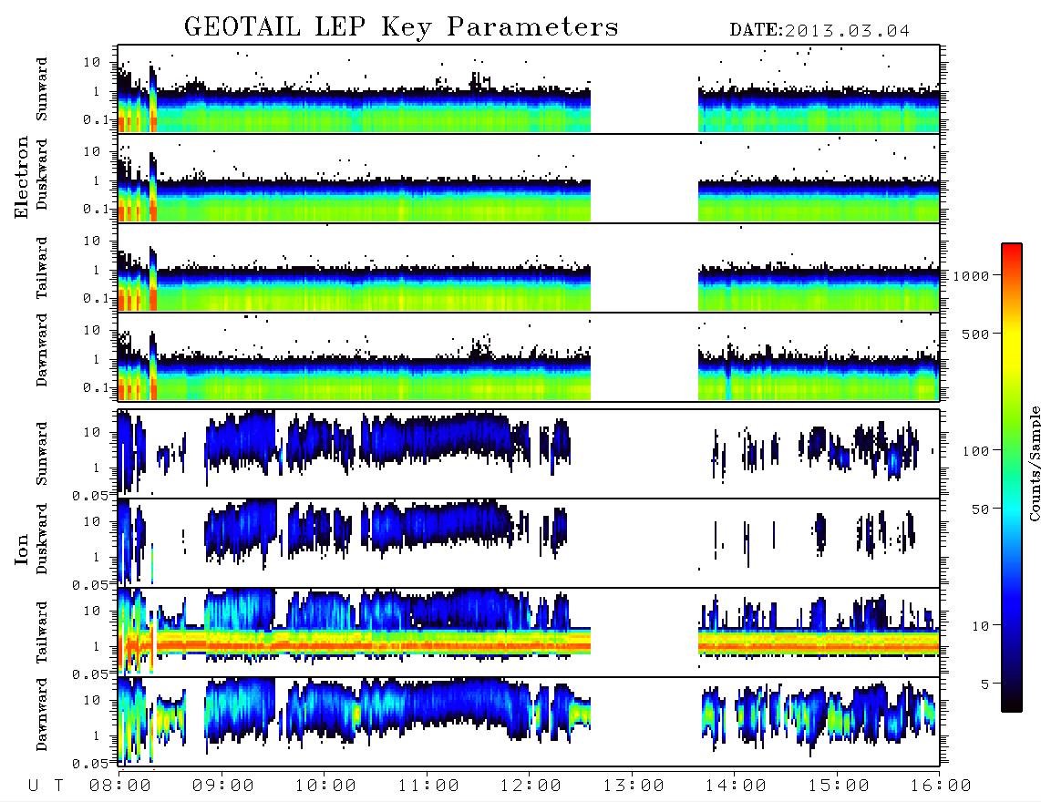
Task: Click the 12:00 time tick label
Action: pyautogui.click(x=531, y=787)
